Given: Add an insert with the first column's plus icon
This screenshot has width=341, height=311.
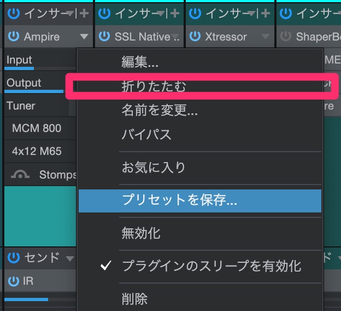Looking at the screenshot, I should pos(84,13).
